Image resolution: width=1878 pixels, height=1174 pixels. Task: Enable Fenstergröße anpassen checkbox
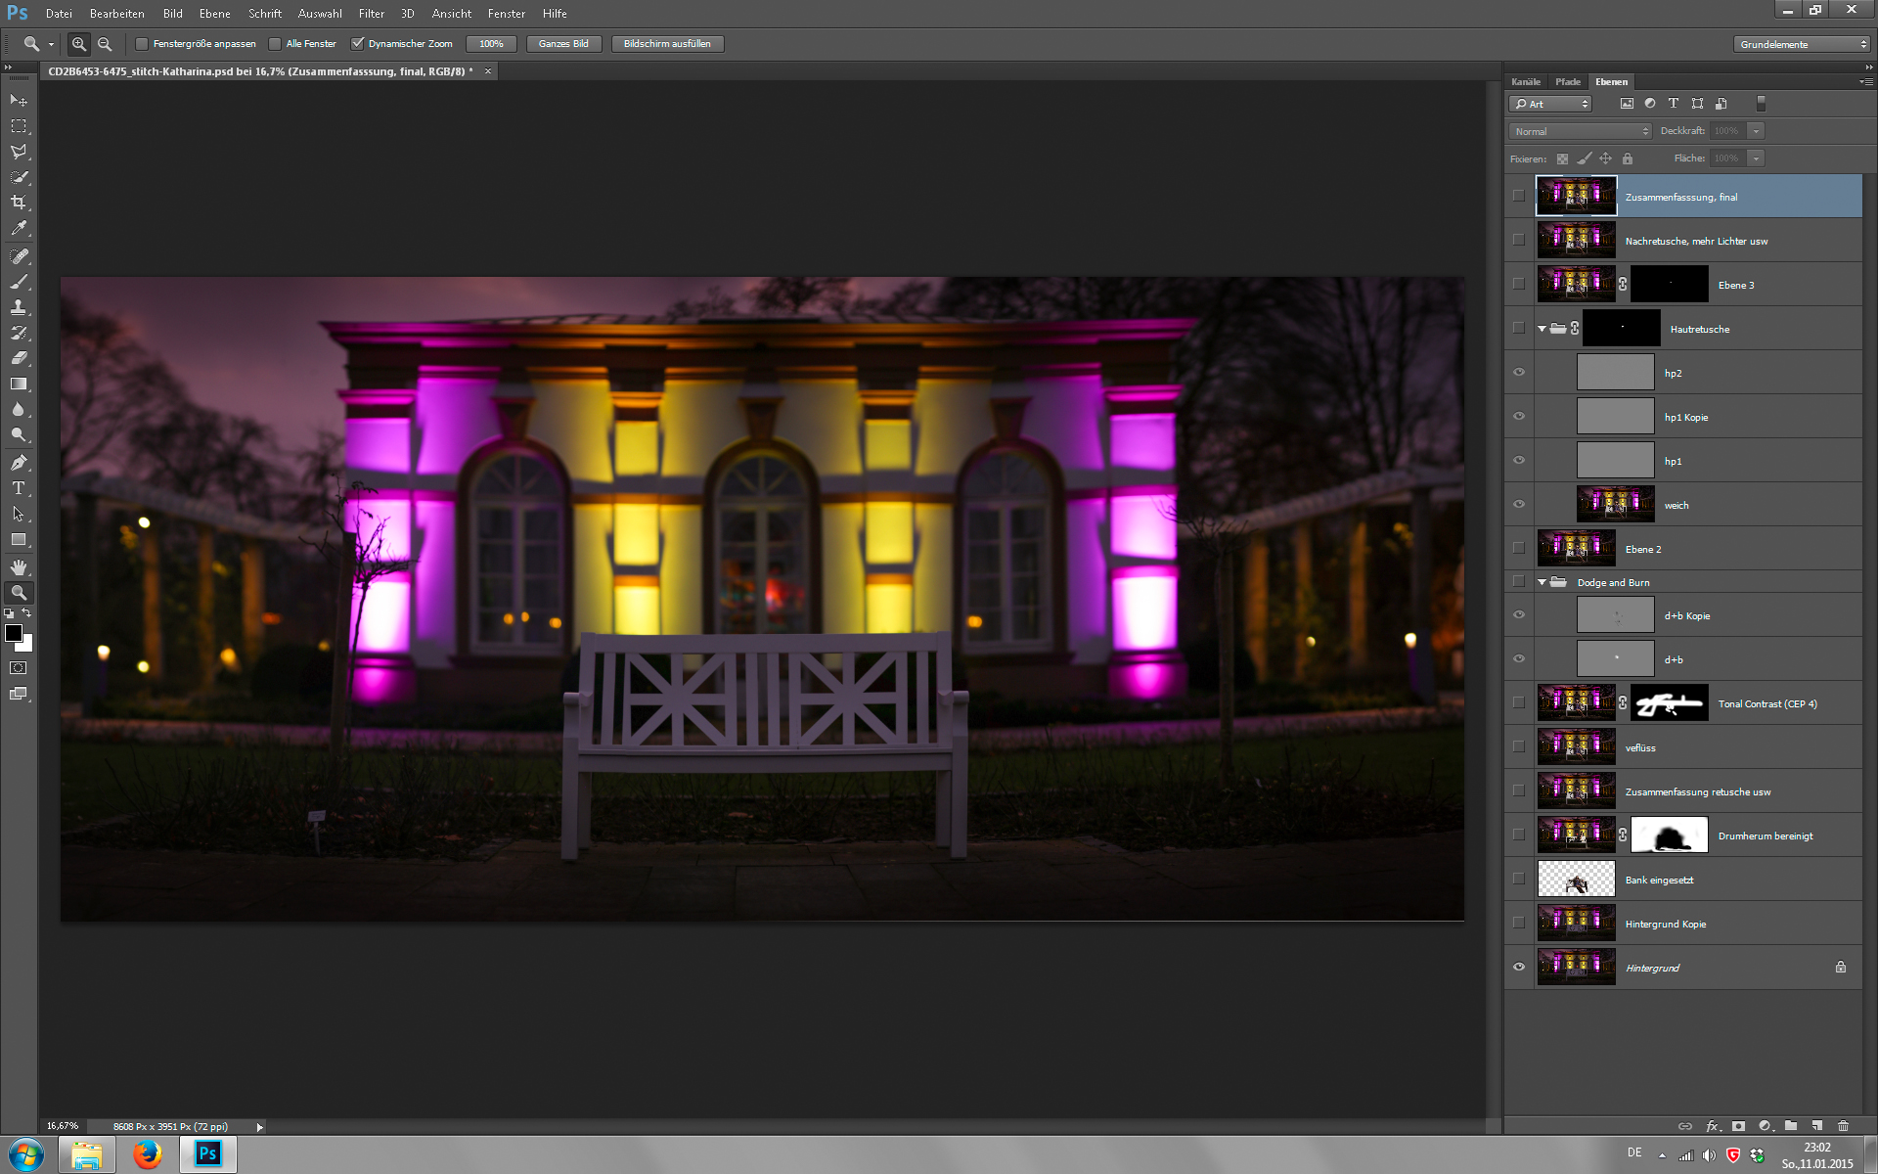pos(142,44)
